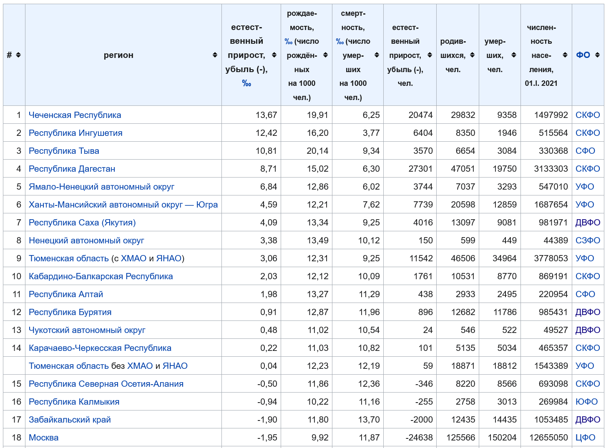Sort by родившихся, чел. column arrows
Image resolution: width=606 pixels, height=448 pixels.
(472, 55)
